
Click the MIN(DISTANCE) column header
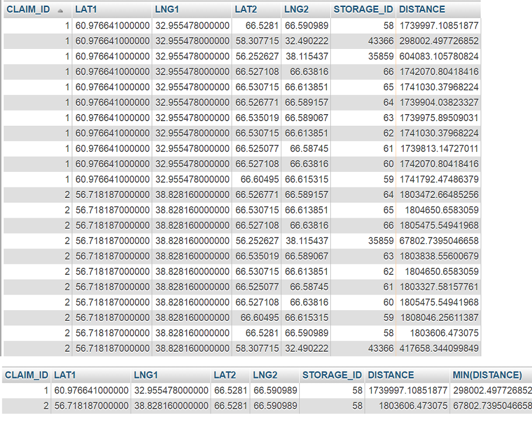pos(487,375)
